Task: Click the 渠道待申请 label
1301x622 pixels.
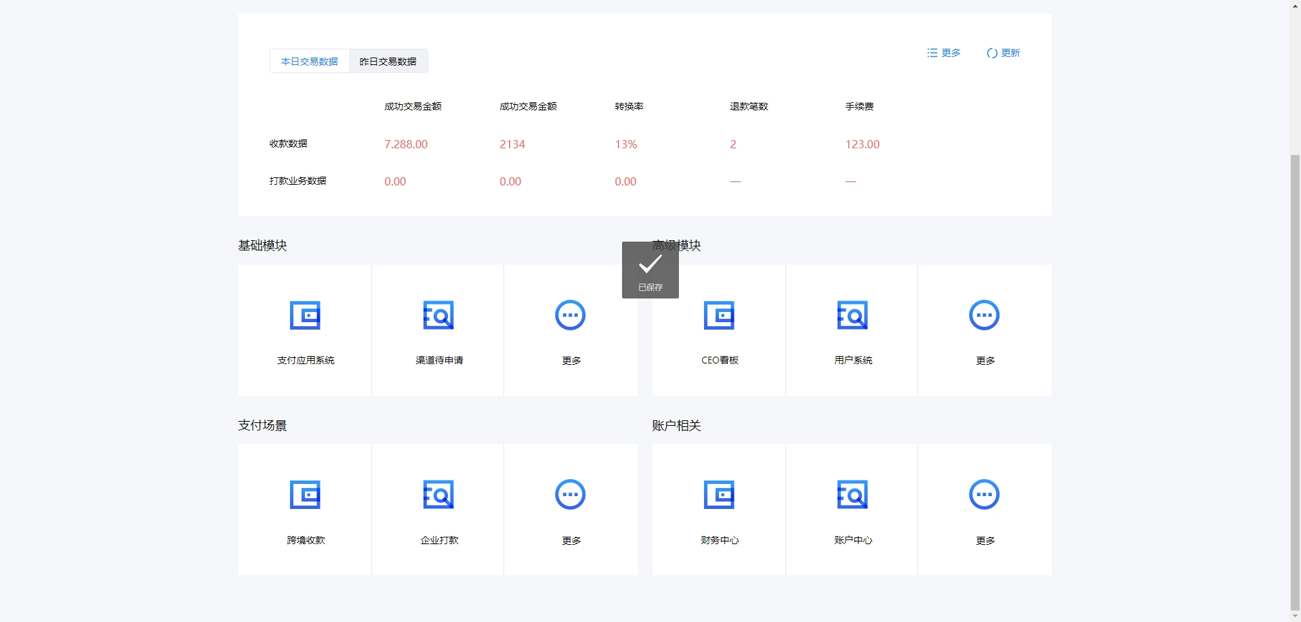Action: tap(439, 360)
